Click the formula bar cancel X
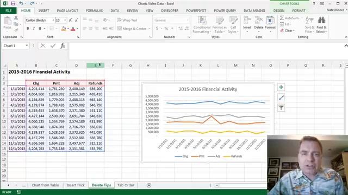 pyautogui.click(x=43, y=45)
